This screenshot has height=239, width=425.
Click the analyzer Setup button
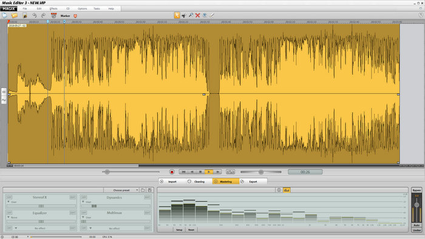point(179,229)
